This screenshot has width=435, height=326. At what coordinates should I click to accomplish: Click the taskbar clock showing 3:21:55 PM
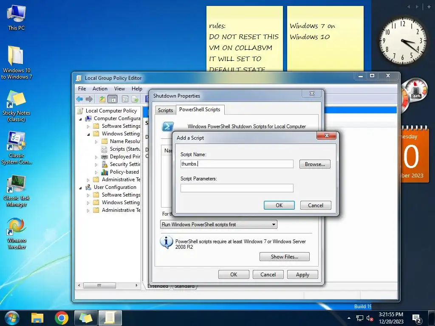coord(391,318)
